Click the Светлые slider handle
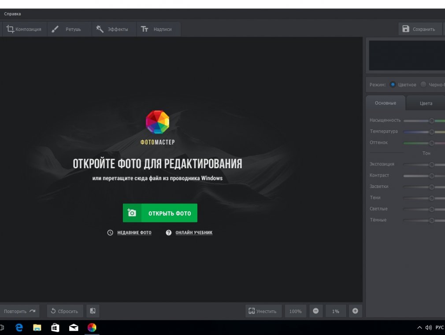The height and width of the screenshot is (335, 445). point(431,210)
